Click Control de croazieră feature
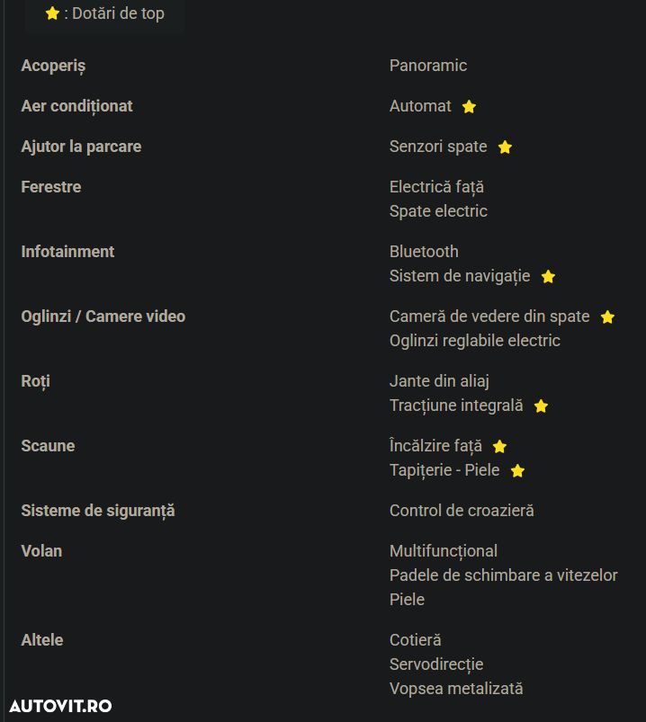 (462, 511)
